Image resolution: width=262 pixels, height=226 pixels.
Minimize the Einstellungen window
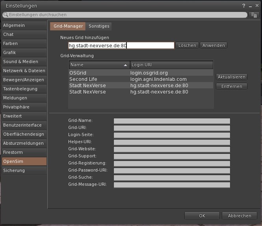(x=250, y=6)
